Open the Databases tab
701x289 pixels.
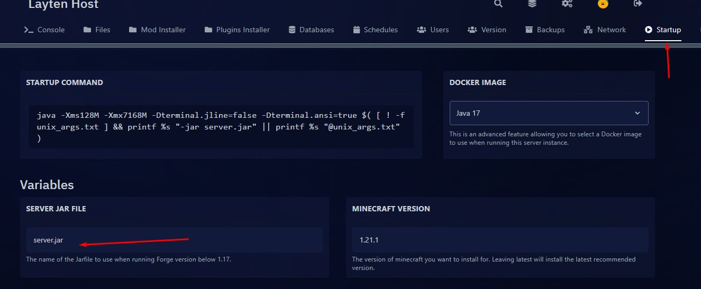pos(311,30)
